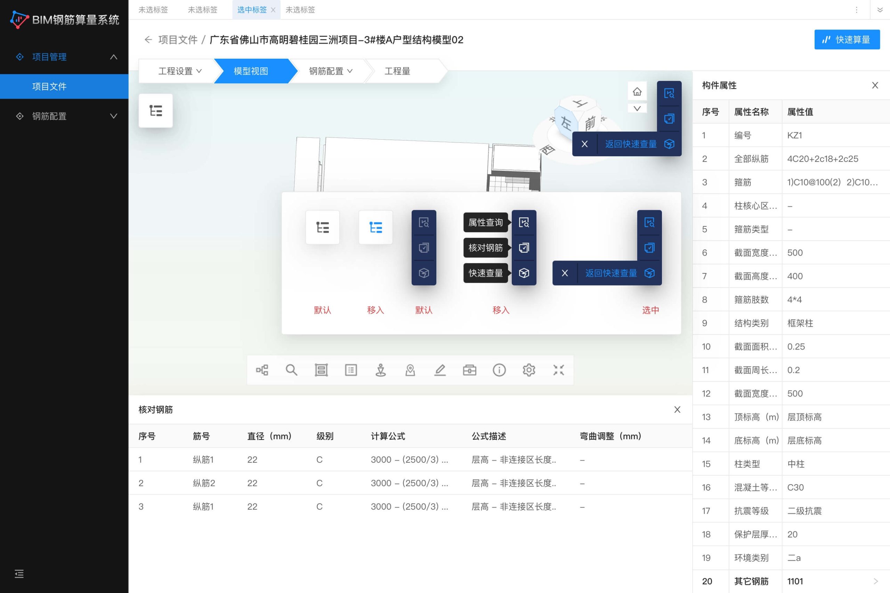The width and height of the screenshot is (890, 593).
Task: Select the 项目文件 sidebar item
Action: point(49,87)
